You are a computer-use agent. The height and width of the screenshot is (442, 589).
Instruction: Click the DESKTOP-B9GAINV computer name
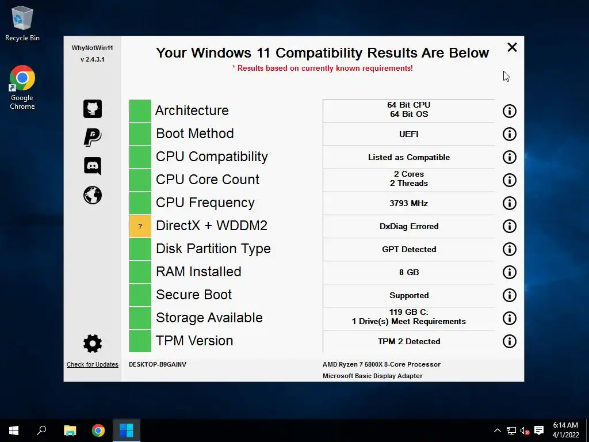pyautogui.click(x=158, y=364)
